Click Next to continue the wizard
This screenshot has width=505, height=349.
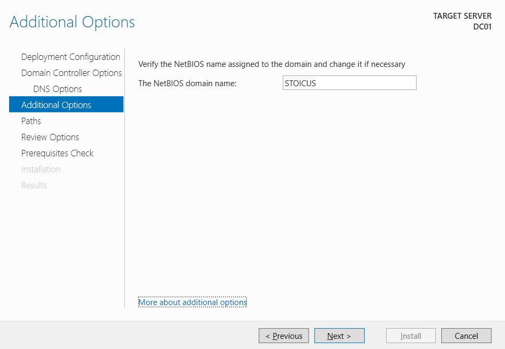point(339,336)
